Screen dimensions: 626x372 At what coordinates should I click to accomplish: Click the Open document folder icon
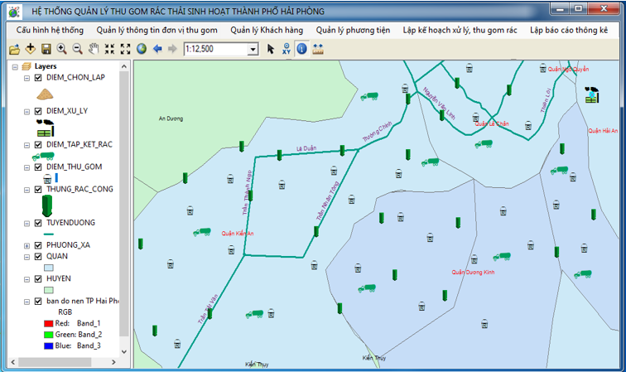coord(14,50)
